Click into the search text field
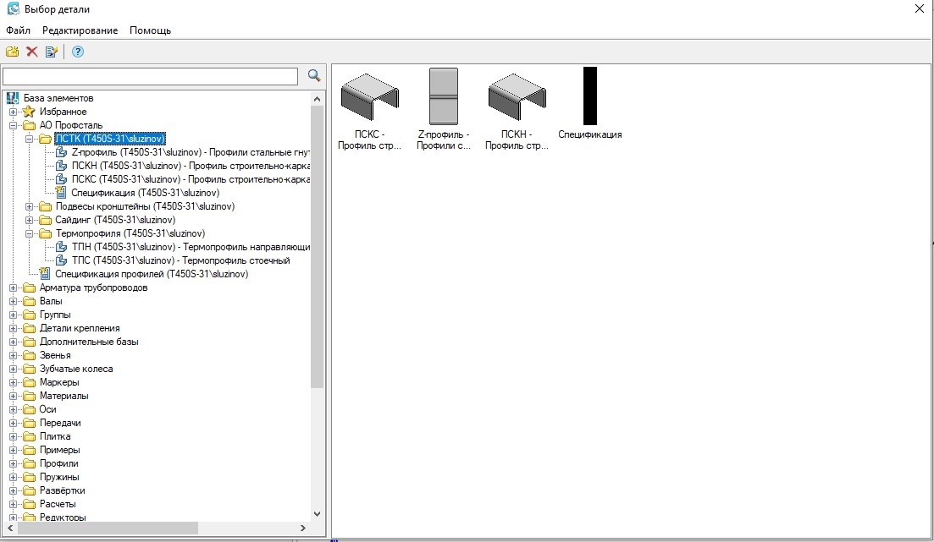The image size is (934, 542). pyautogui.click(x=150, y=76)
